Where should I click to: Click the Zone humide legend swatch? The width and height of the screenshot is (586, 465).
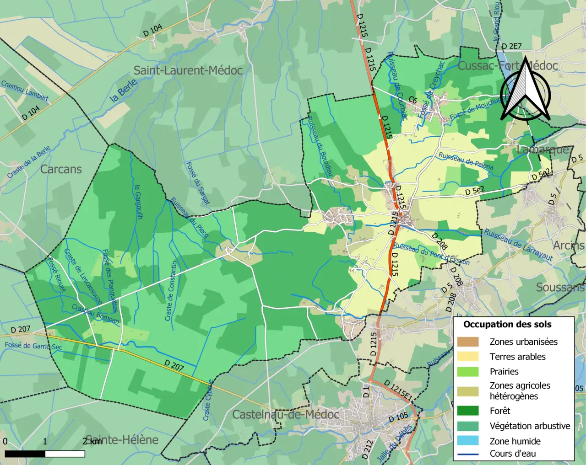coord(467,441)
